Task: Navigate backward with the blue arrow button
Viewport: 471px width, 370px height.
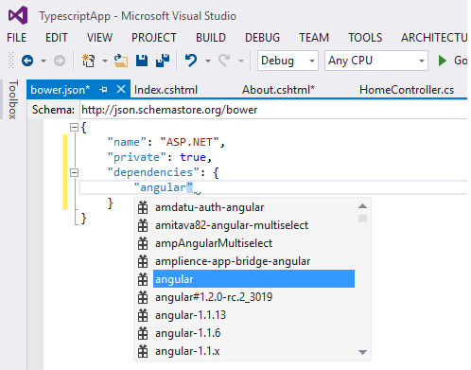Action: tap(27, 61)
